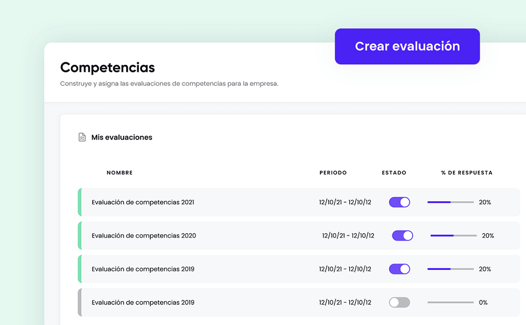Click the green status bar of the 2020 row
The height and width of the screenshot is (325, 526).
click(x=80, y=235)
